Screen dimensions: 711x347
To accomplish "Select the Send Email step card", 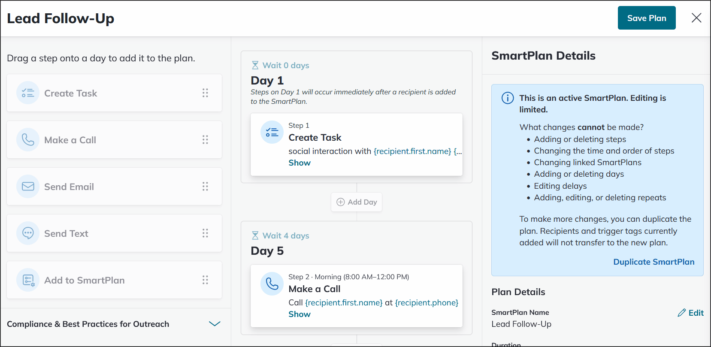I will (114, 187).
